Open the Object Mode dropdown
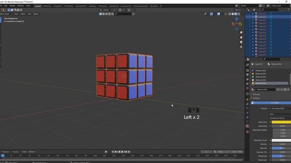The height and width of the screenshot is (163, 291). coord(6,14)
